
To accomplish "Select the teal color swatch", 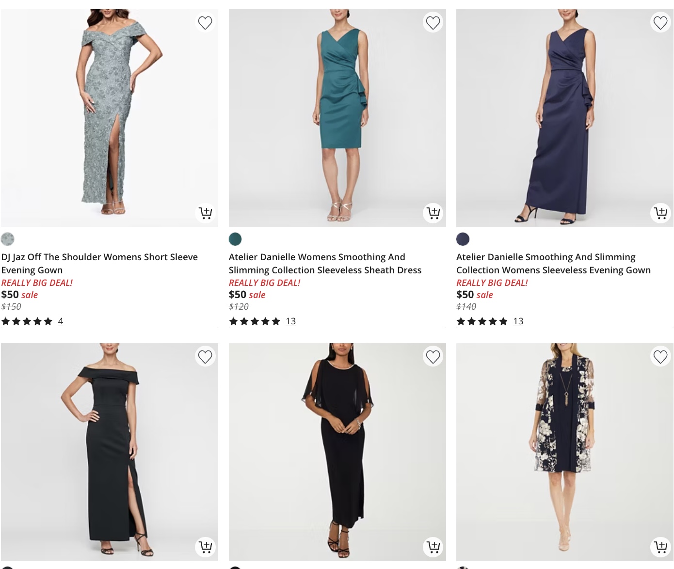I will [x=235, y=239].
